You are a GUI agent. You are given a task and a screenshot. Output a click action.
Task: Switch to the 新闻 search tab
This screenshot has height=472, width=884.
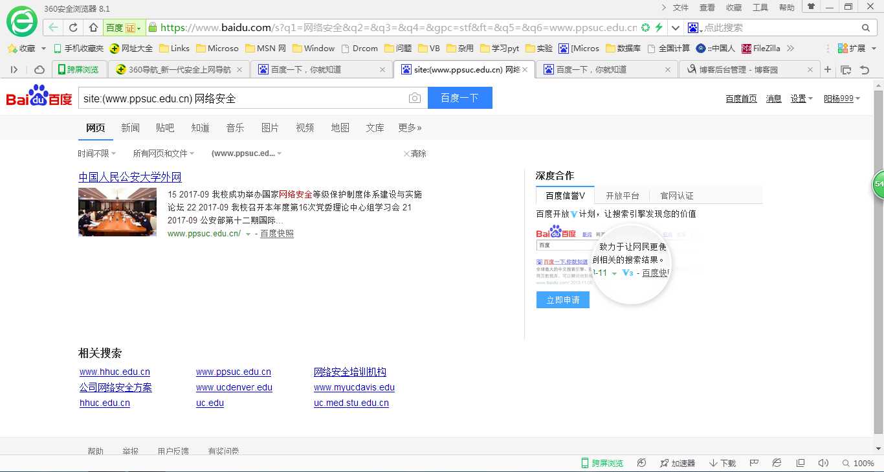[x=130, y=128]
